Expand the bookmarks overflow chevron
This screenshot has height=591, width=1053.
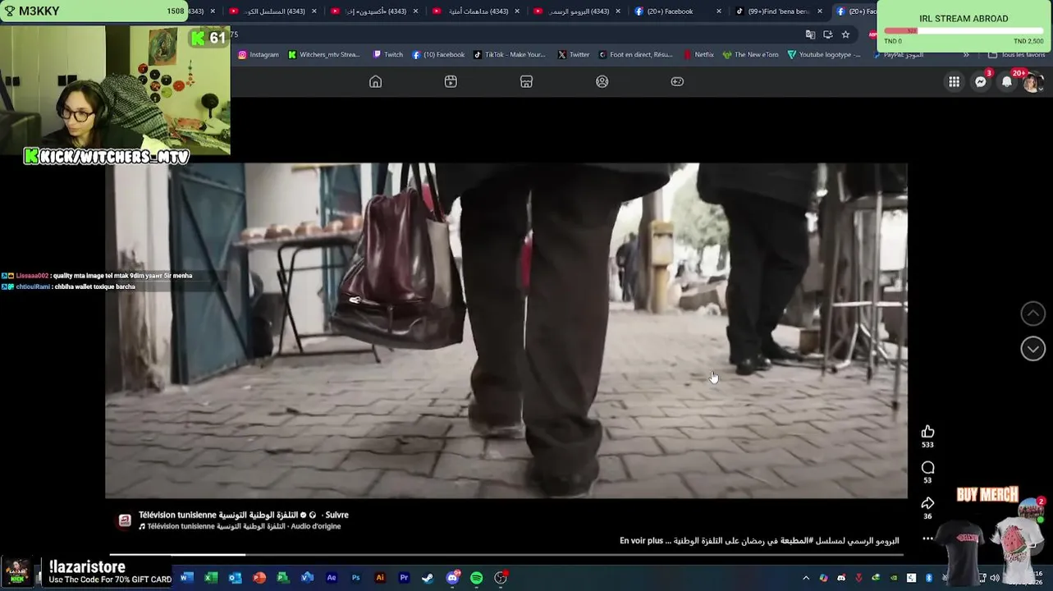tap(966, 55)
